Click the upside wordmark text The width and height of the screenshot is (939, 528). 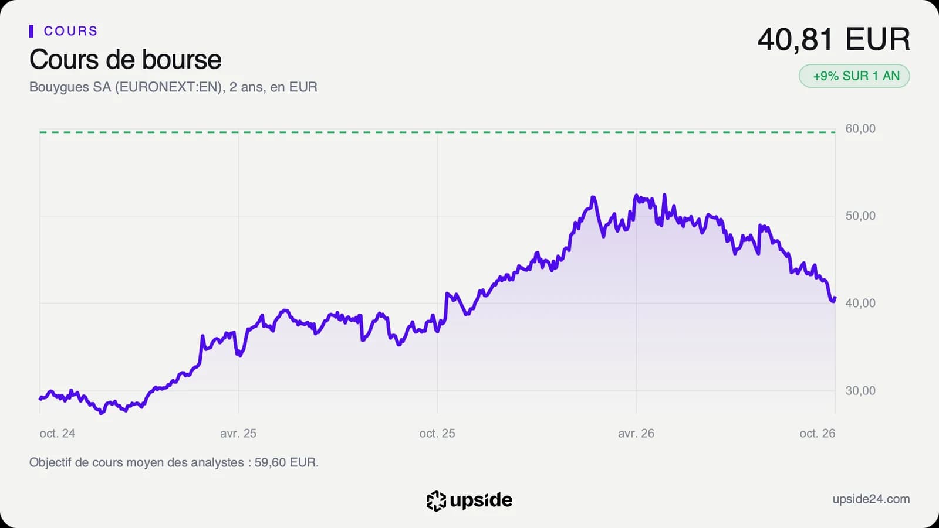(481, 500)
